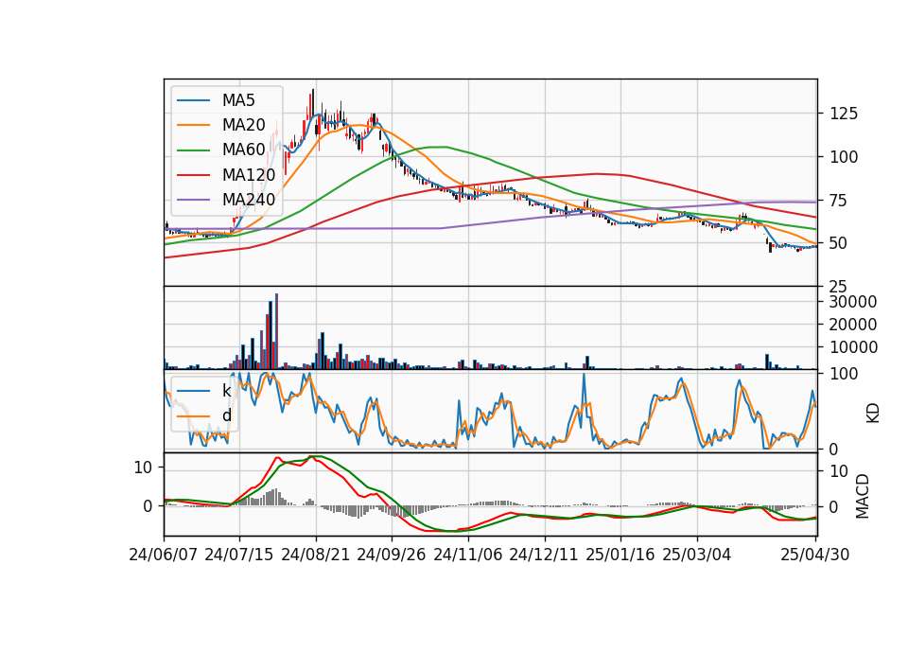The width and height of the screenshot is (908, 653).
Task: Click the green MA60 legend line sample
Action: (x=193, y=150)
